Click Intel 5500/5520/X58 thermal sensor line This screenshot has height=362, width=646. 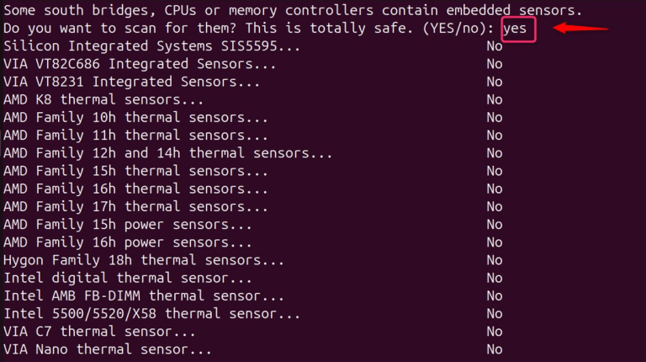click(152, 314)
